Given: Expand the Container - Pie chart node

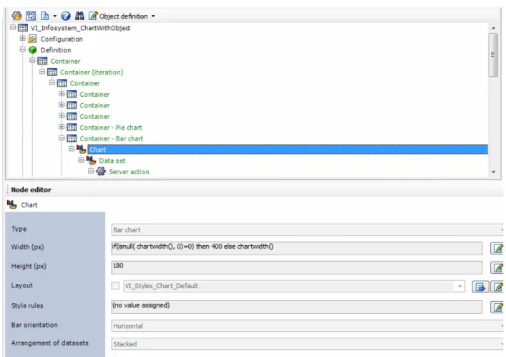Looking at the screenshot, I should coord(62,127).
